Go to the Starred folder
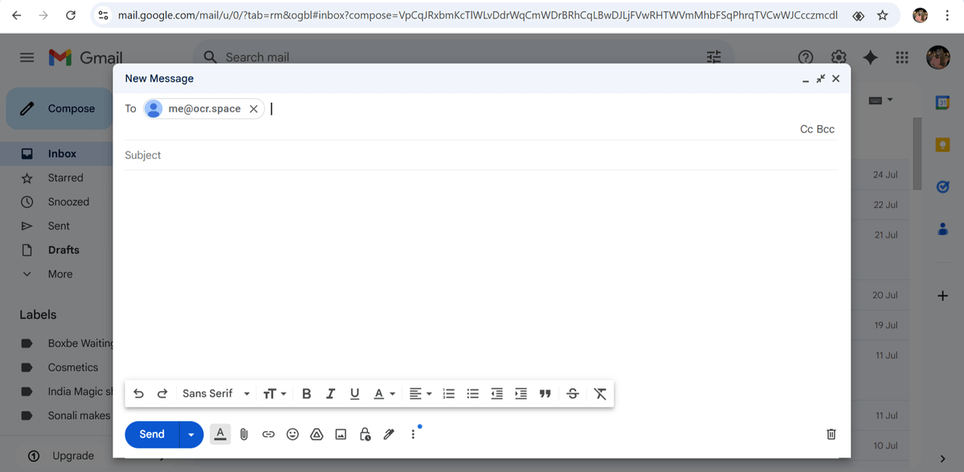964x472 pixels. tap(65, 177)
